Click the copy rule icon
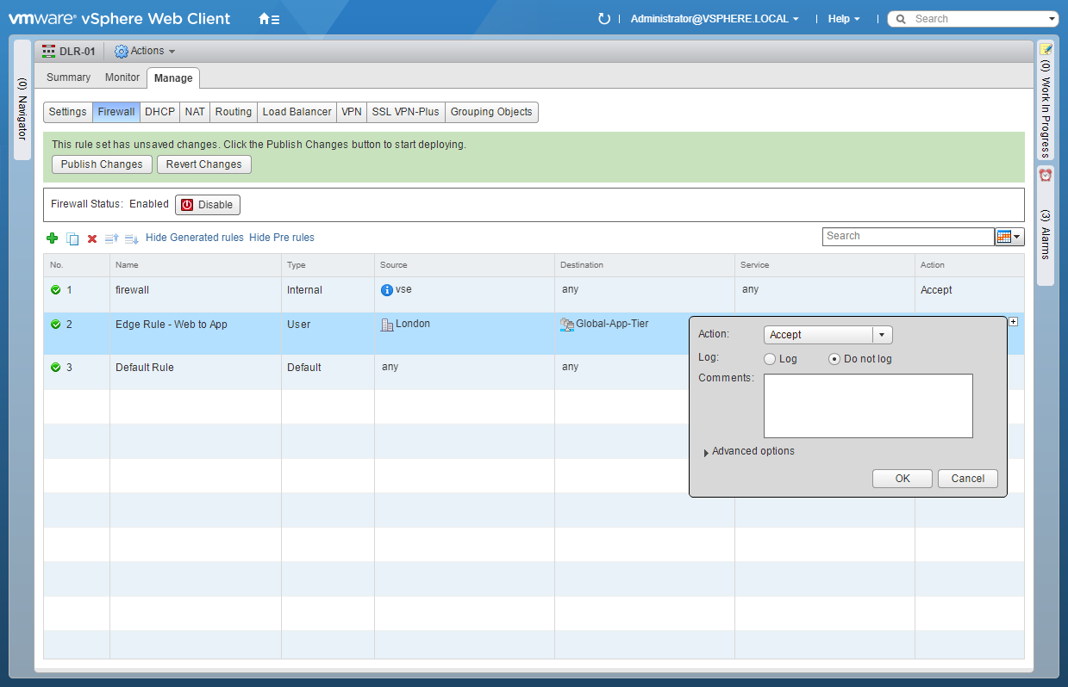Image resolution: width=1068 pixels, height=687 pixels. pos(72,238)
